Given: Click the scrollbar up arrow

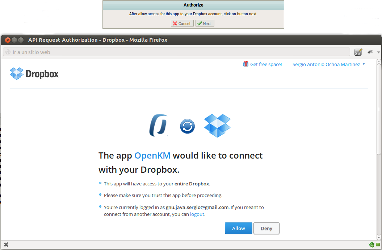Looking at the screenshot, I should [x=379, y=61].
